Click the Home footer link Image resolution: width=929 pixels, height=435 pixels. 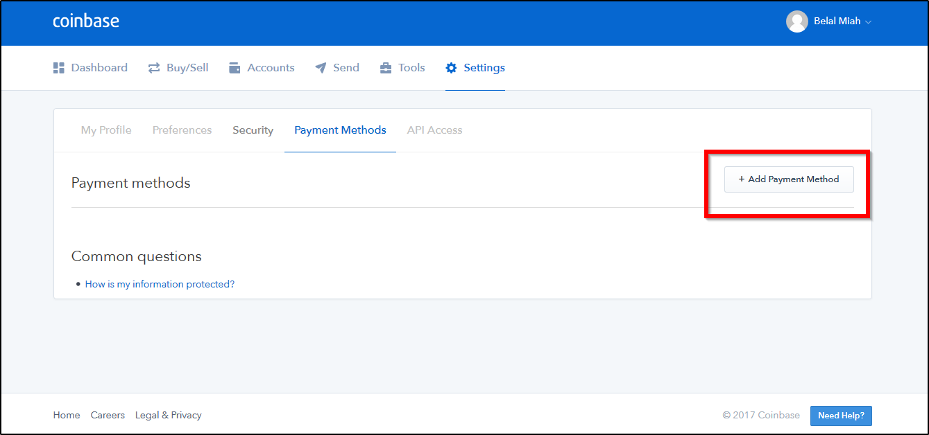click(x=67, y=416)
